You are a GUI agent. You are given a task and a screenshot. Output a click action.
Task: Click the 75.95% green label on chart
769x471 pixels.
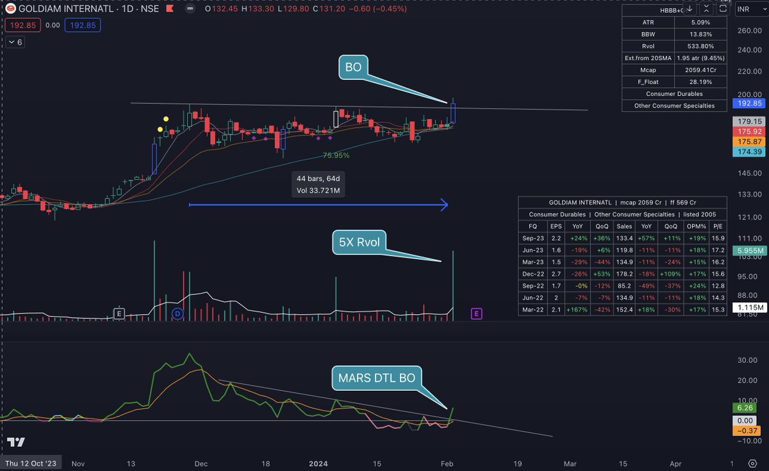click(x=336, y=156)
